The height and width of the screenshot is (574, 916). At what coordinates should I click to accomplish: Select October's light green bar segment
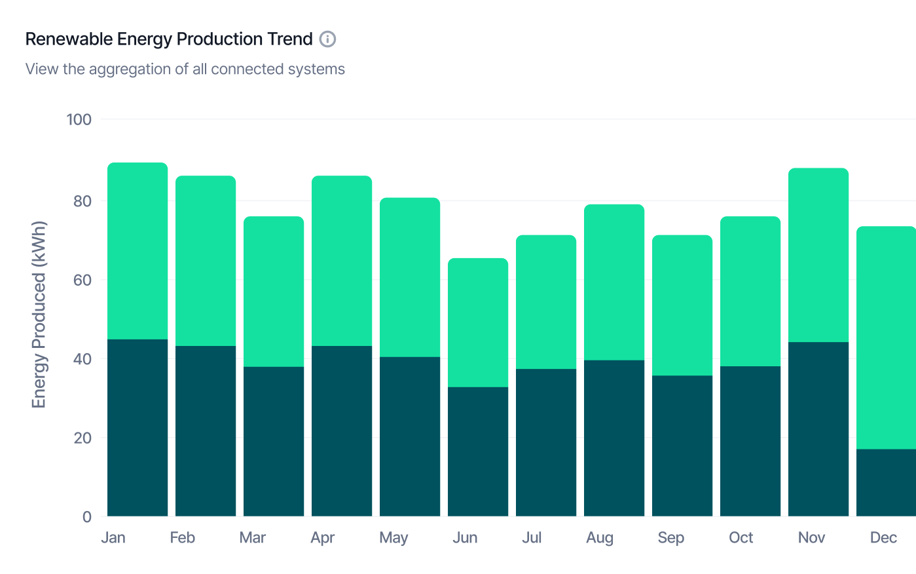[750, 292]
